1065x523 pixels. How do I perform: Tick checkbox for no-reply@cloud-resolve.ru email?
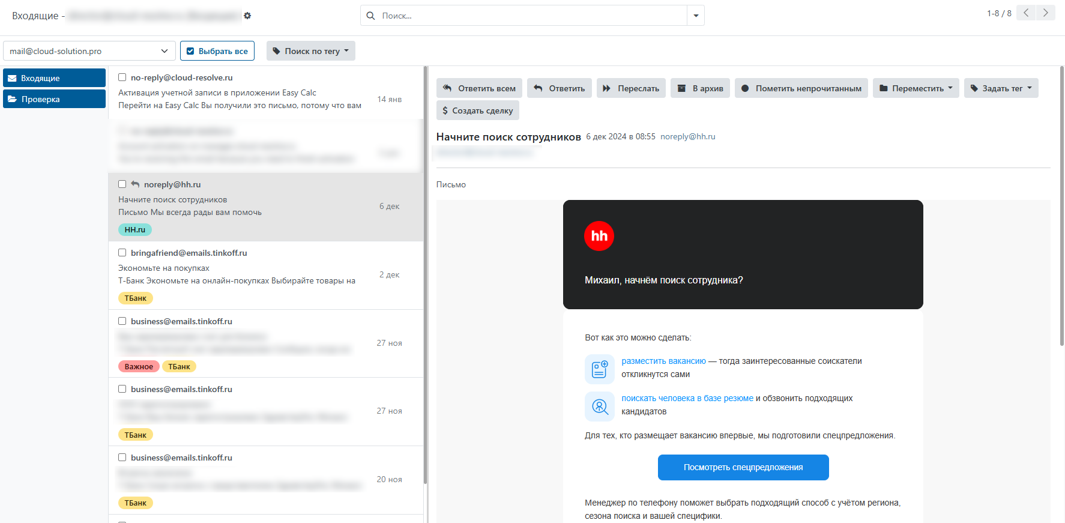[122, 77]
